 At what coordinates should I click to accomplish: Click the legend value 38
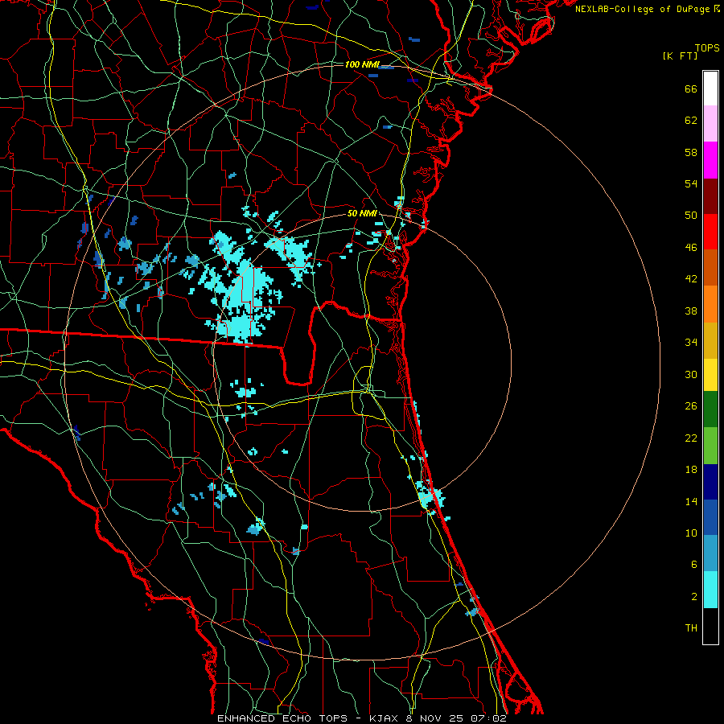coord(691,311)
